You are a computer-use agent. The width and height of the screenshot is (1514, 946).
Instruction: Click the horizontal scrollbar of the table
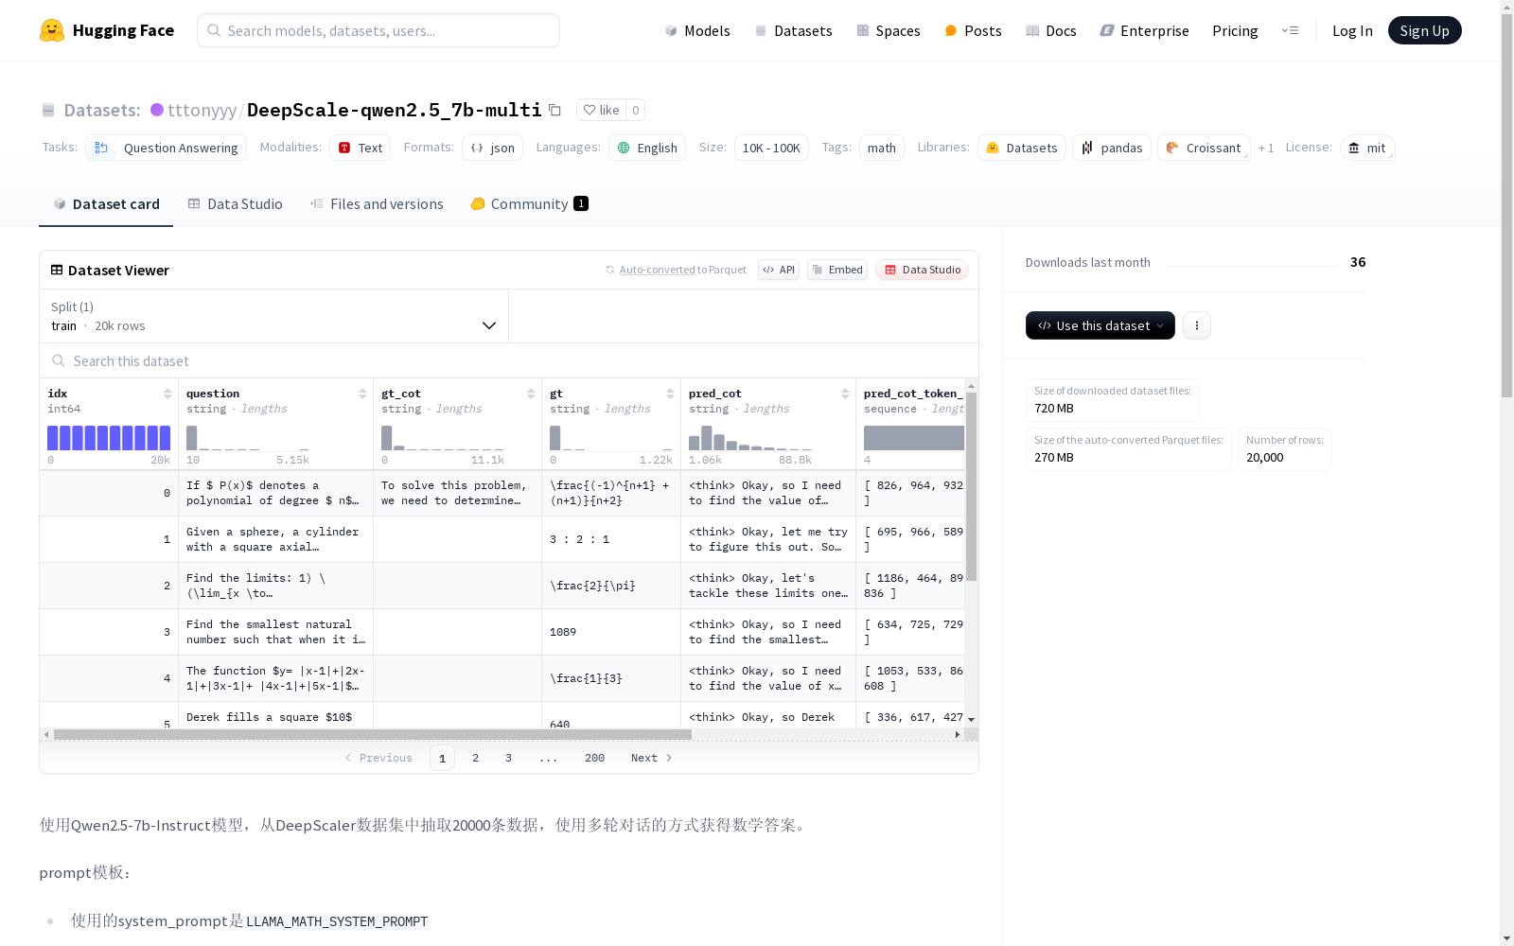coord(372,734)
